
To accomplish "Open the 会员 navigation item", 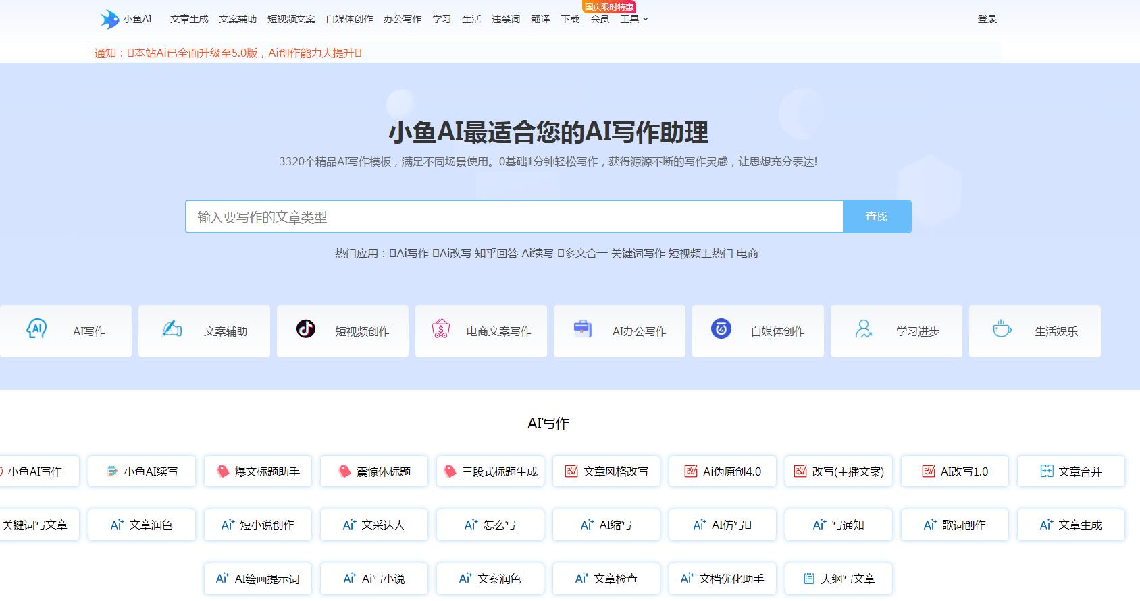I will point(600,19).
